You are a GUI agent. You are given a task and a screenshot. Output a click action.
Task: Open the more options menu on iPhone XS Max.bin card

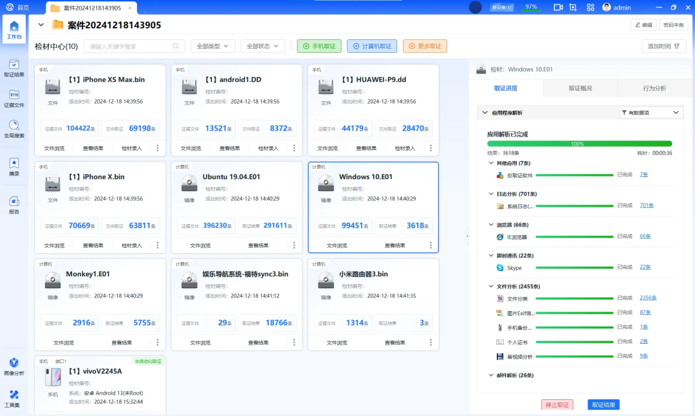coord(158,148)
